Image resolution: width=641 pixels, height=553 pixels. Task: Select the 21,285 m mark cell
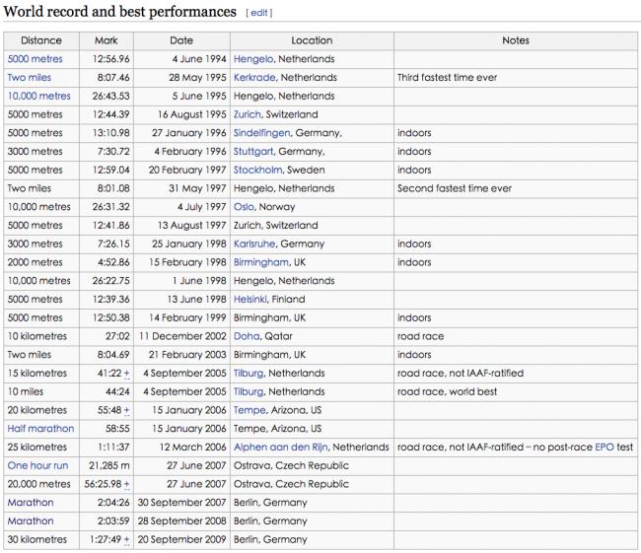(107, 465)
